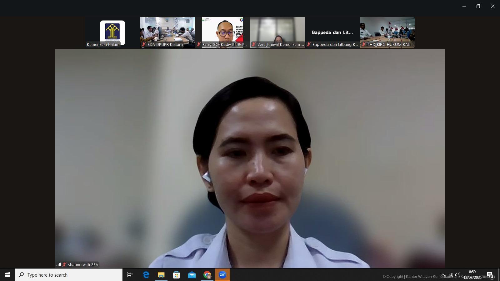500x281 pixels.
Task: Click the muted mic icon on Bappeda dan Litbang
Action: pos(309,45)
